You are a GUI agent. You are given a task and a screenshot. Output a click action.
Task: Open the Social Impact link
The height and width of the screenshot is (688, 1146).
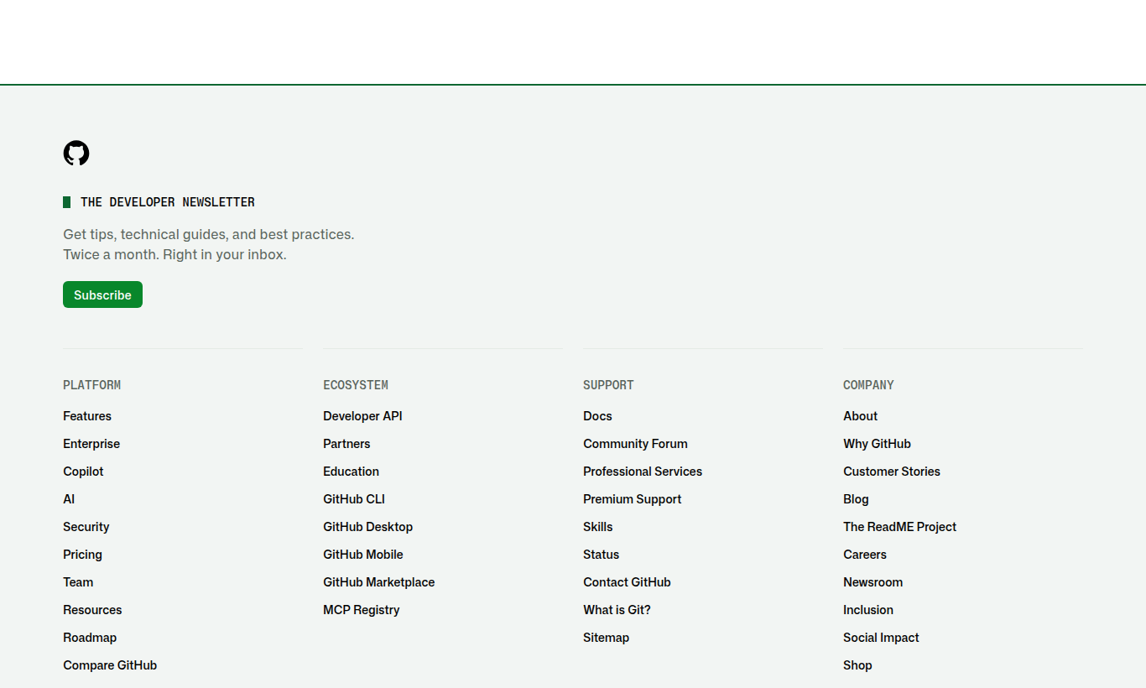click(881, 638)
